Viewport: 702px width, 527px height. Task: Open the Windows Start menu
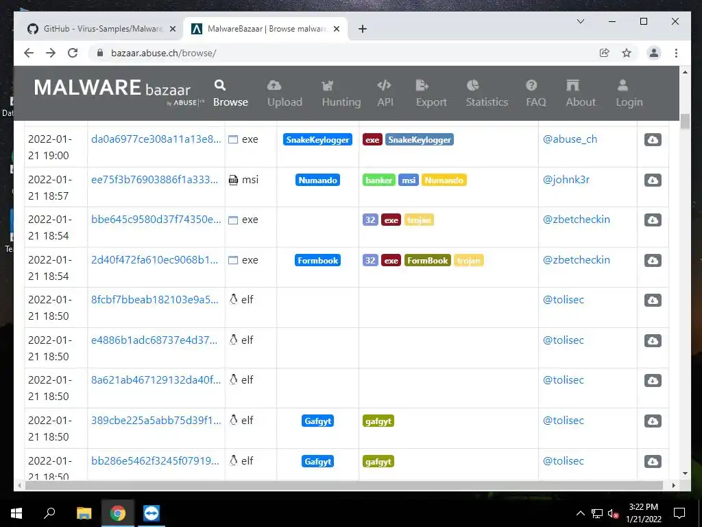coord(16,513)
